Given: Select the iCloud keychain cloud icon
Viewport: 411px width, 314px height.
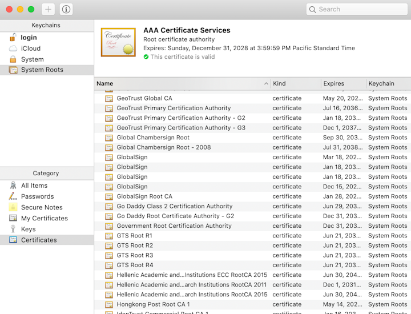Looking at the screenshot, I should click(x=13, y=49).
